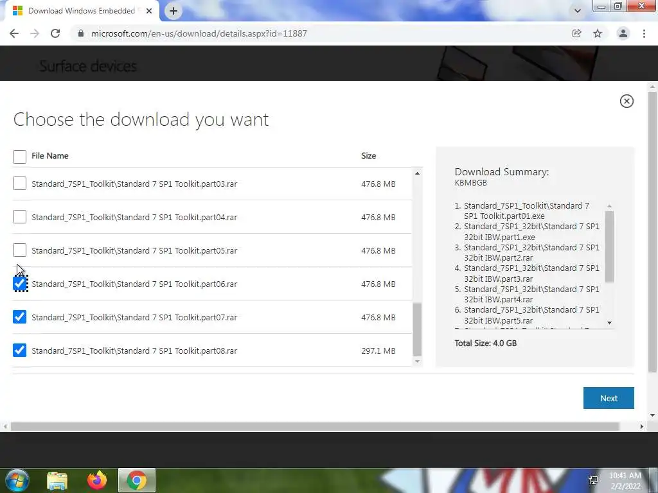This screenshot has width=658, height=493.
Task: Click the Size column header
Action: point(368,156)
